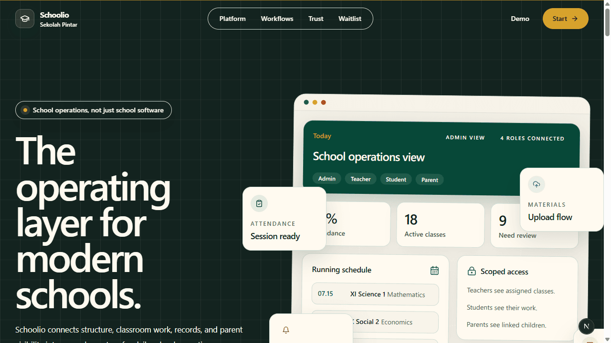The image size is (611, 343).
Task: Click the '9 Need review' stat card
Action: pos(534,226)
